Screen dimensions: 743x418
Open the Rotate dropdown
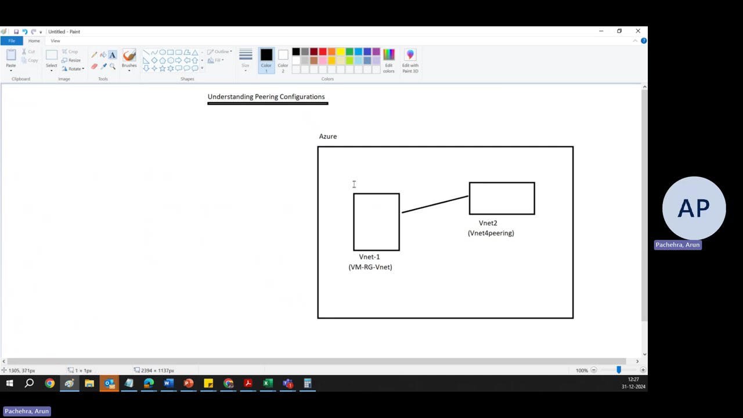click(x=73, y=69)
